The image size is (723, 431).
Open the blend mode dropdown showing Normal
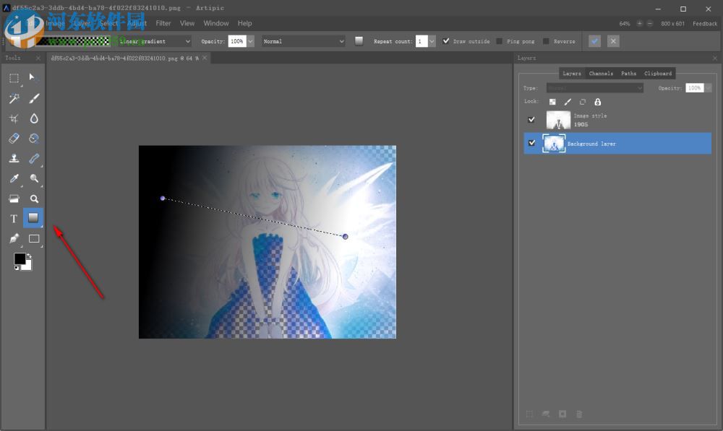[x=302, y=41]
